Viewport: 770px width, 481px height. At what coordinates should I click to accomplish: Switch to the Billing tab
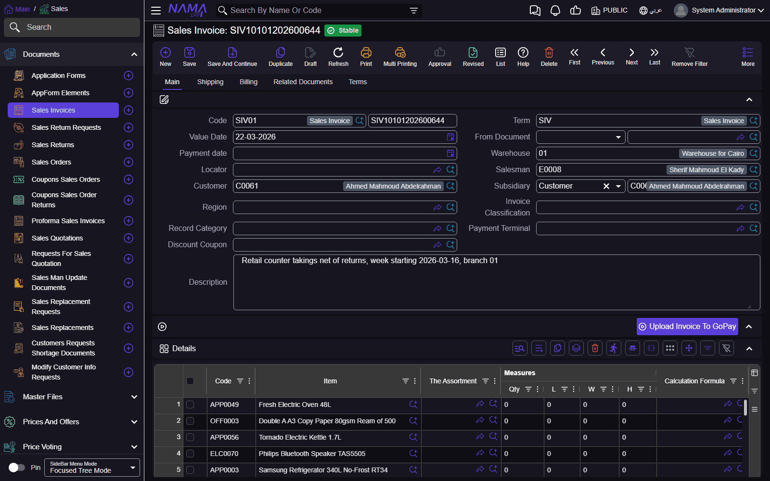[248, 82]
